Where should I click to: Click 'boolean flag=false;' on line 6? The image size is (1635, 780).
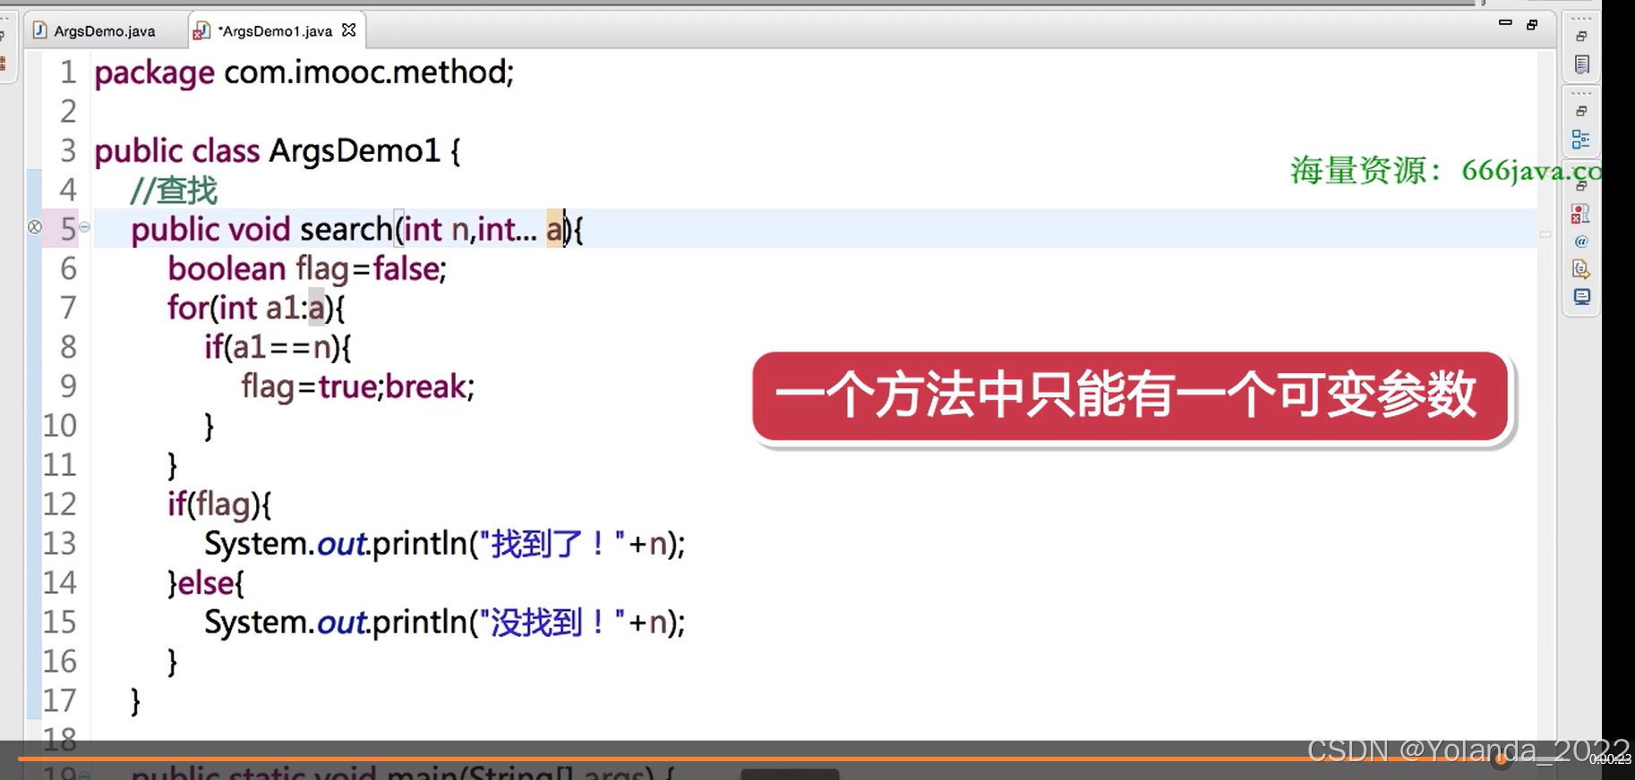(307, 269)
